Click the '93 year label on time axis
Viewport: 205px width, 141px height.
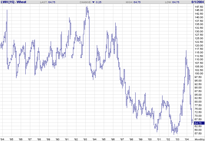click(x=85, y=139)
